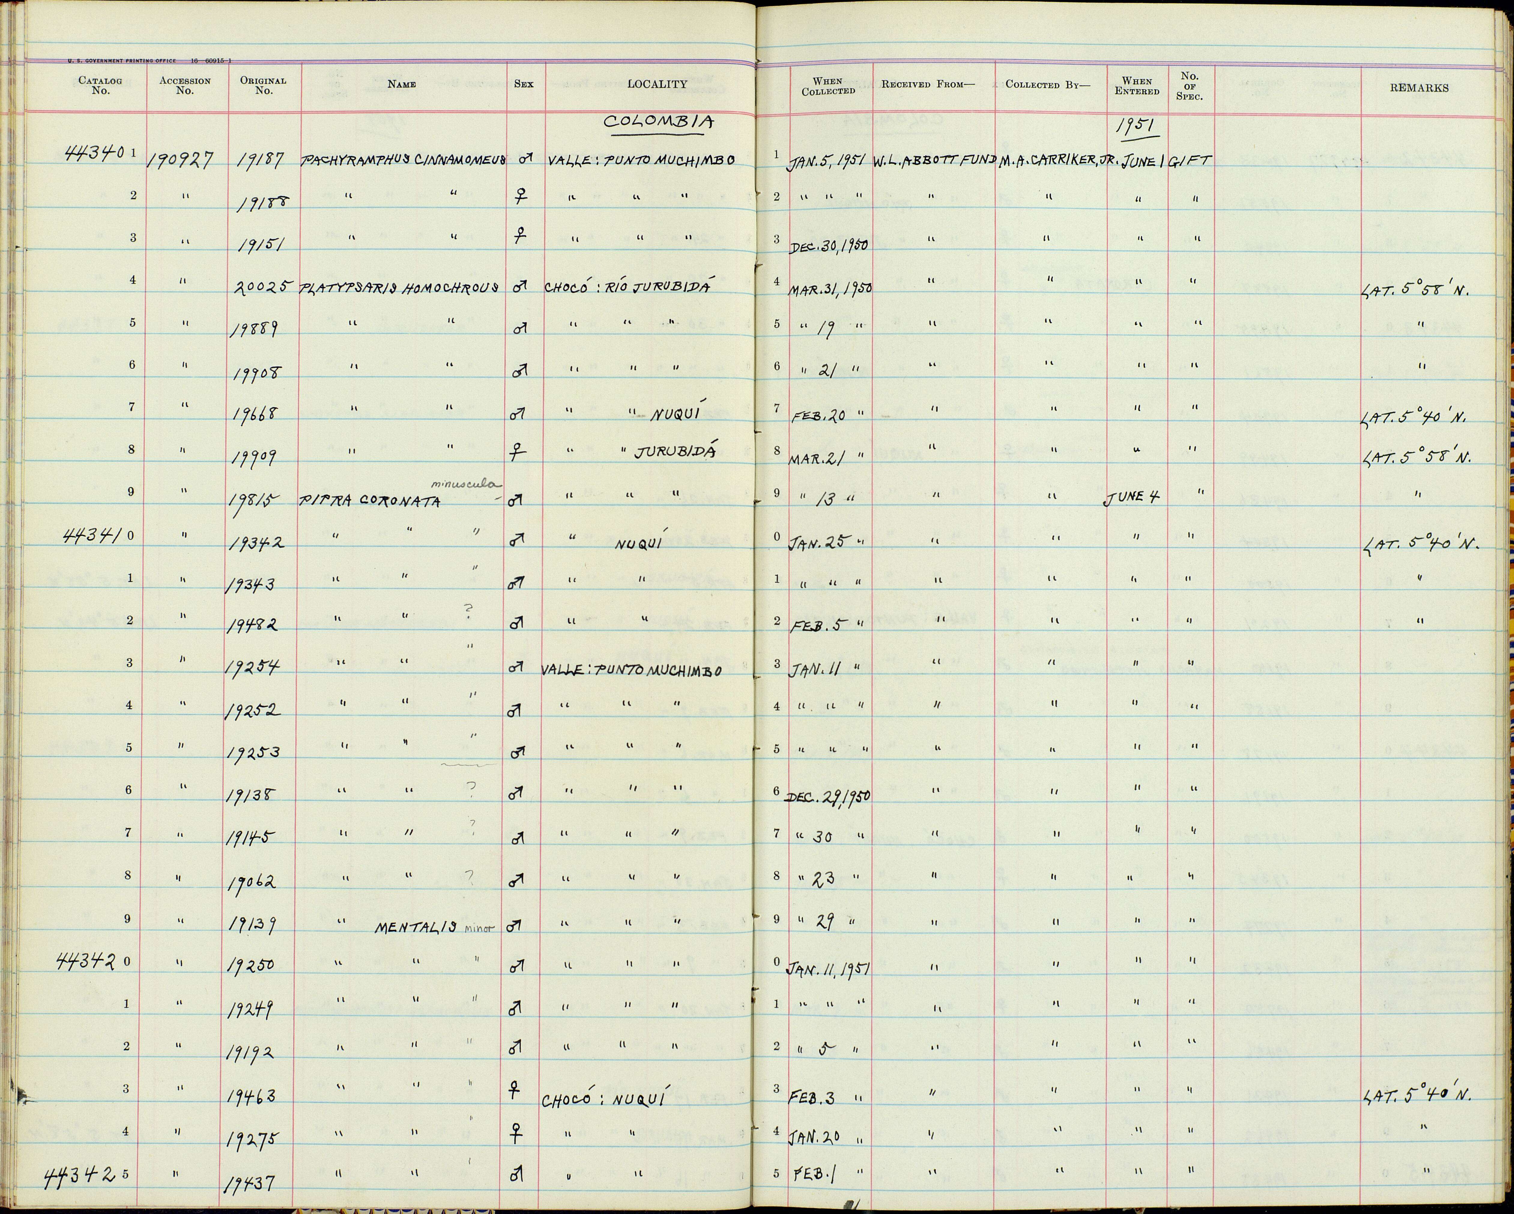This screenshot has height=1214, width=1514.
Task: Click the Catalog No. column header
Action: pos(100,85)
